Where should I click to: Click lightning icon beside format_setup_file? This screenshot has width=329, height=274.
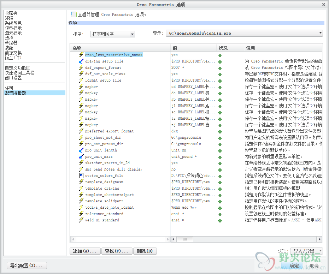tap(81, 80)
